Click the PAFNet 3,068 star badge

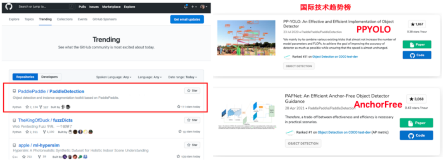[416, 99]
